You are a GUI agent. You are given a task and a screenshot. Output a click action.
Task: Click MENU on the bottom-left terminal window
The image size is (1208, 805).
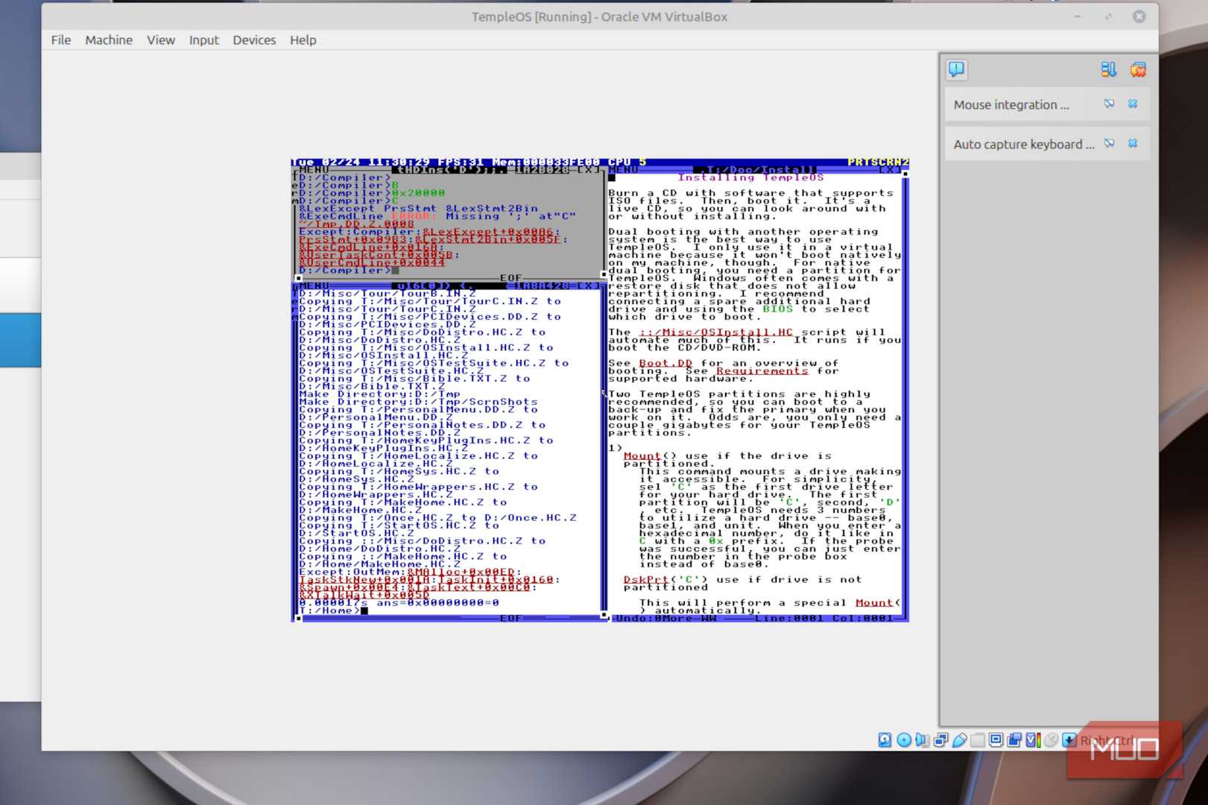point(314,285)
